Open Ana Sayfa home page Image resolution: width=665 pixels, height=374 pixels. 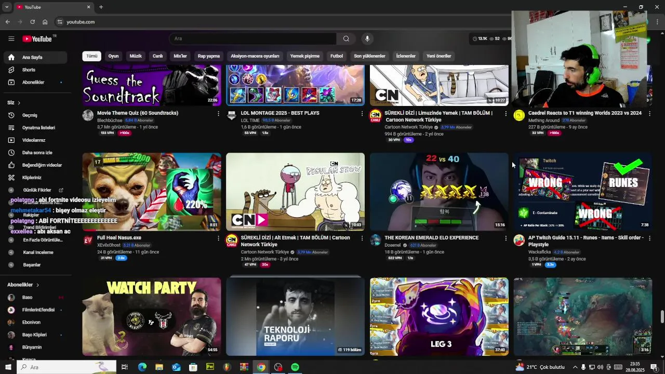pos(35,57)
